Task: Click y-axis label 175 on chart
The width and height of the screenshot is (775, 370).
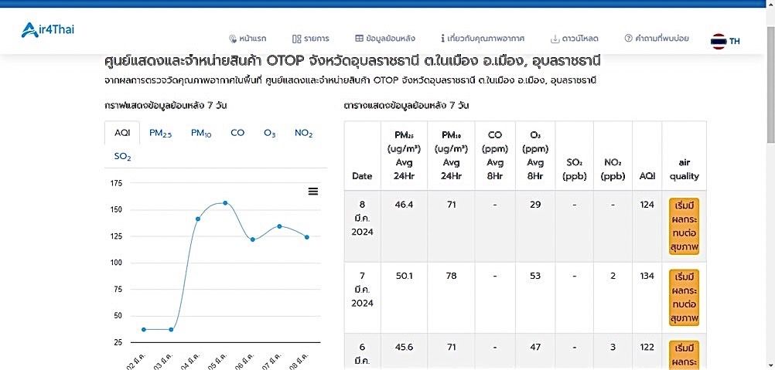Action: [115, 184]
